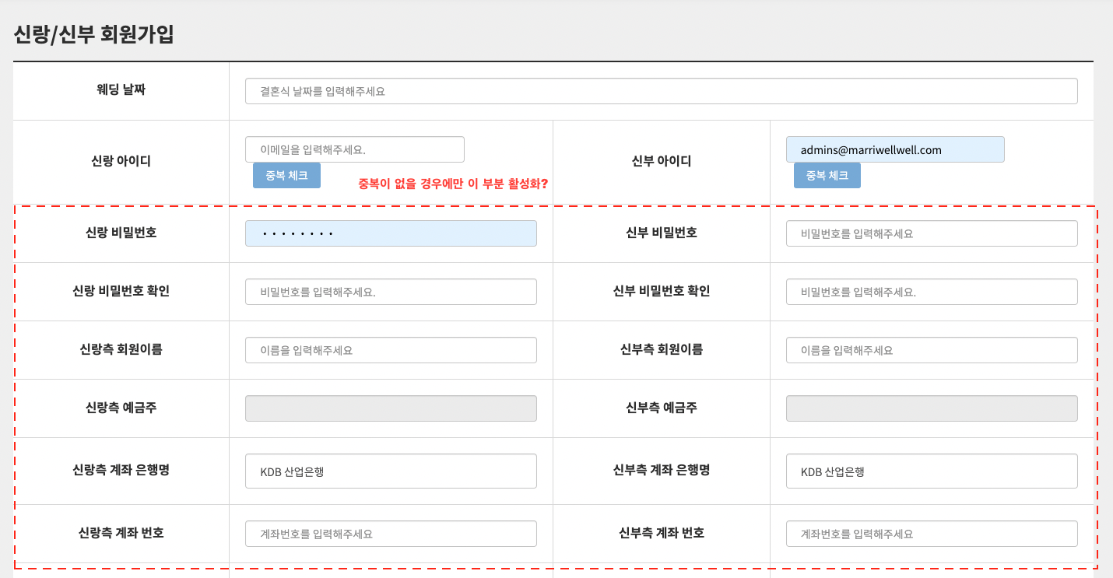This screenshot has width=1113, height=578.
Task: Select the 신부측 회원이름 name input
Action: (931, 350)
